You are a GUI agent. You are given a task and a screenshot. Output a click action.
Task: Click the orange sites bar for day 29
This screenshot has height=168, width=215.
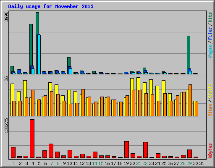190,100
